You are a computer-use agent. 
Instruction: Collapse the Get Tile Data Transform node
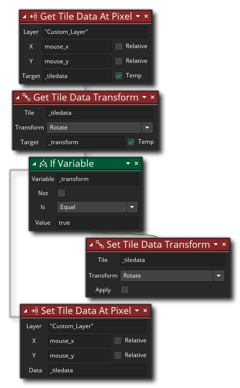coord(18,98)
